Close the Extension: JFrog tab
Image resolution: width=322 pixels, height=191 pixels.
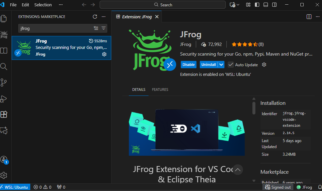click(157, 17)
